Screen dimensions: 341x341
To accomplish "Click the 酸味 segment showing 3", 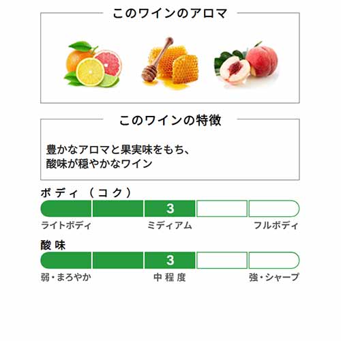I will [x=170, y=260].
